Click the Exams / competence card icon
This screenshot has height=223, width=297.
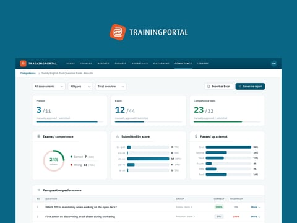pos(38,136)
